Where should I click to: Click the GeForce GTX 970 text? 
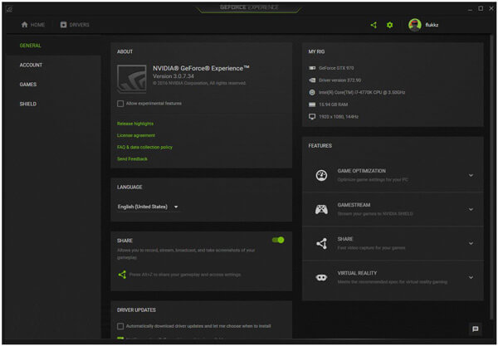tap(336, 68)
